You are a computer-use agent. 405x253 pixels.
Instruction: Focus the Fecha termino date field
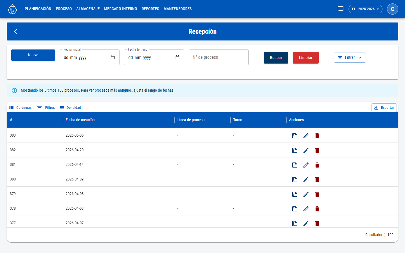pos(154,57)
